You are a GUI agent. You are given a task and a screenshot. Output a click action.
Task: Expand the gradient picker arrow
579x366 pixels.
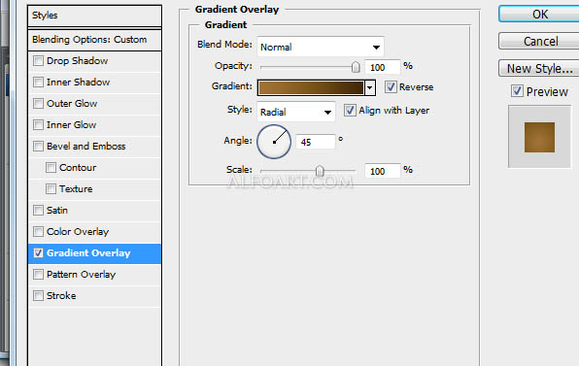click(369, 87)
